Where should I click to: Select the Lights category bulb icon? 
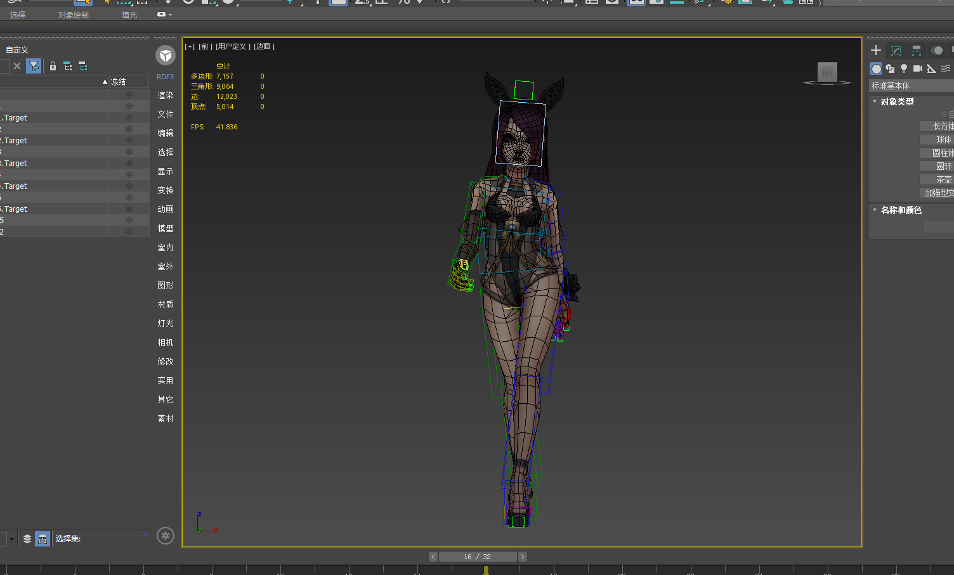coord(904,68)
